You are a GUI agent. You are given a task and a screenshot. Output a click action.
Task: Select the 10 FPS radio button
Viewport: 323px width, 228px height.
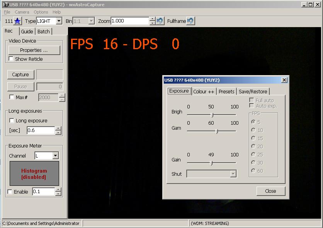[253, 130]
